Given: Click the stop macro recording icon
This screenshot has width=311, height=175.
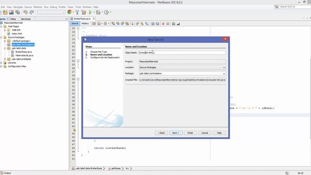Looking at the screenshot, I should (168, 24).
